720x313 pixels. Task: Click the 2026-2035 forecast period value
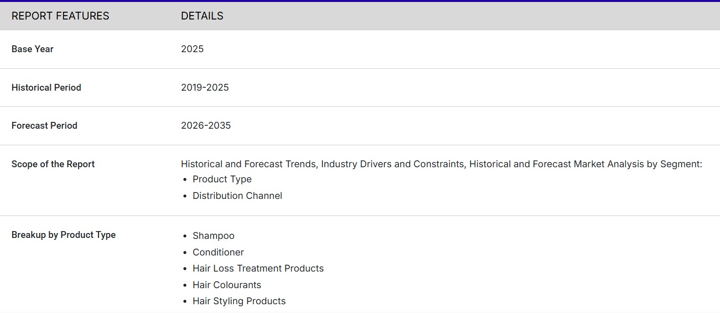(206, 126)
